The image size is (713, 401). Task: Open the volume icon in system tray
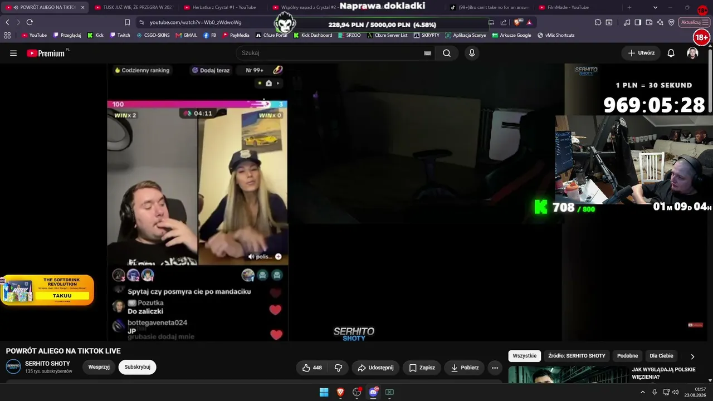(x=676, y=392)
